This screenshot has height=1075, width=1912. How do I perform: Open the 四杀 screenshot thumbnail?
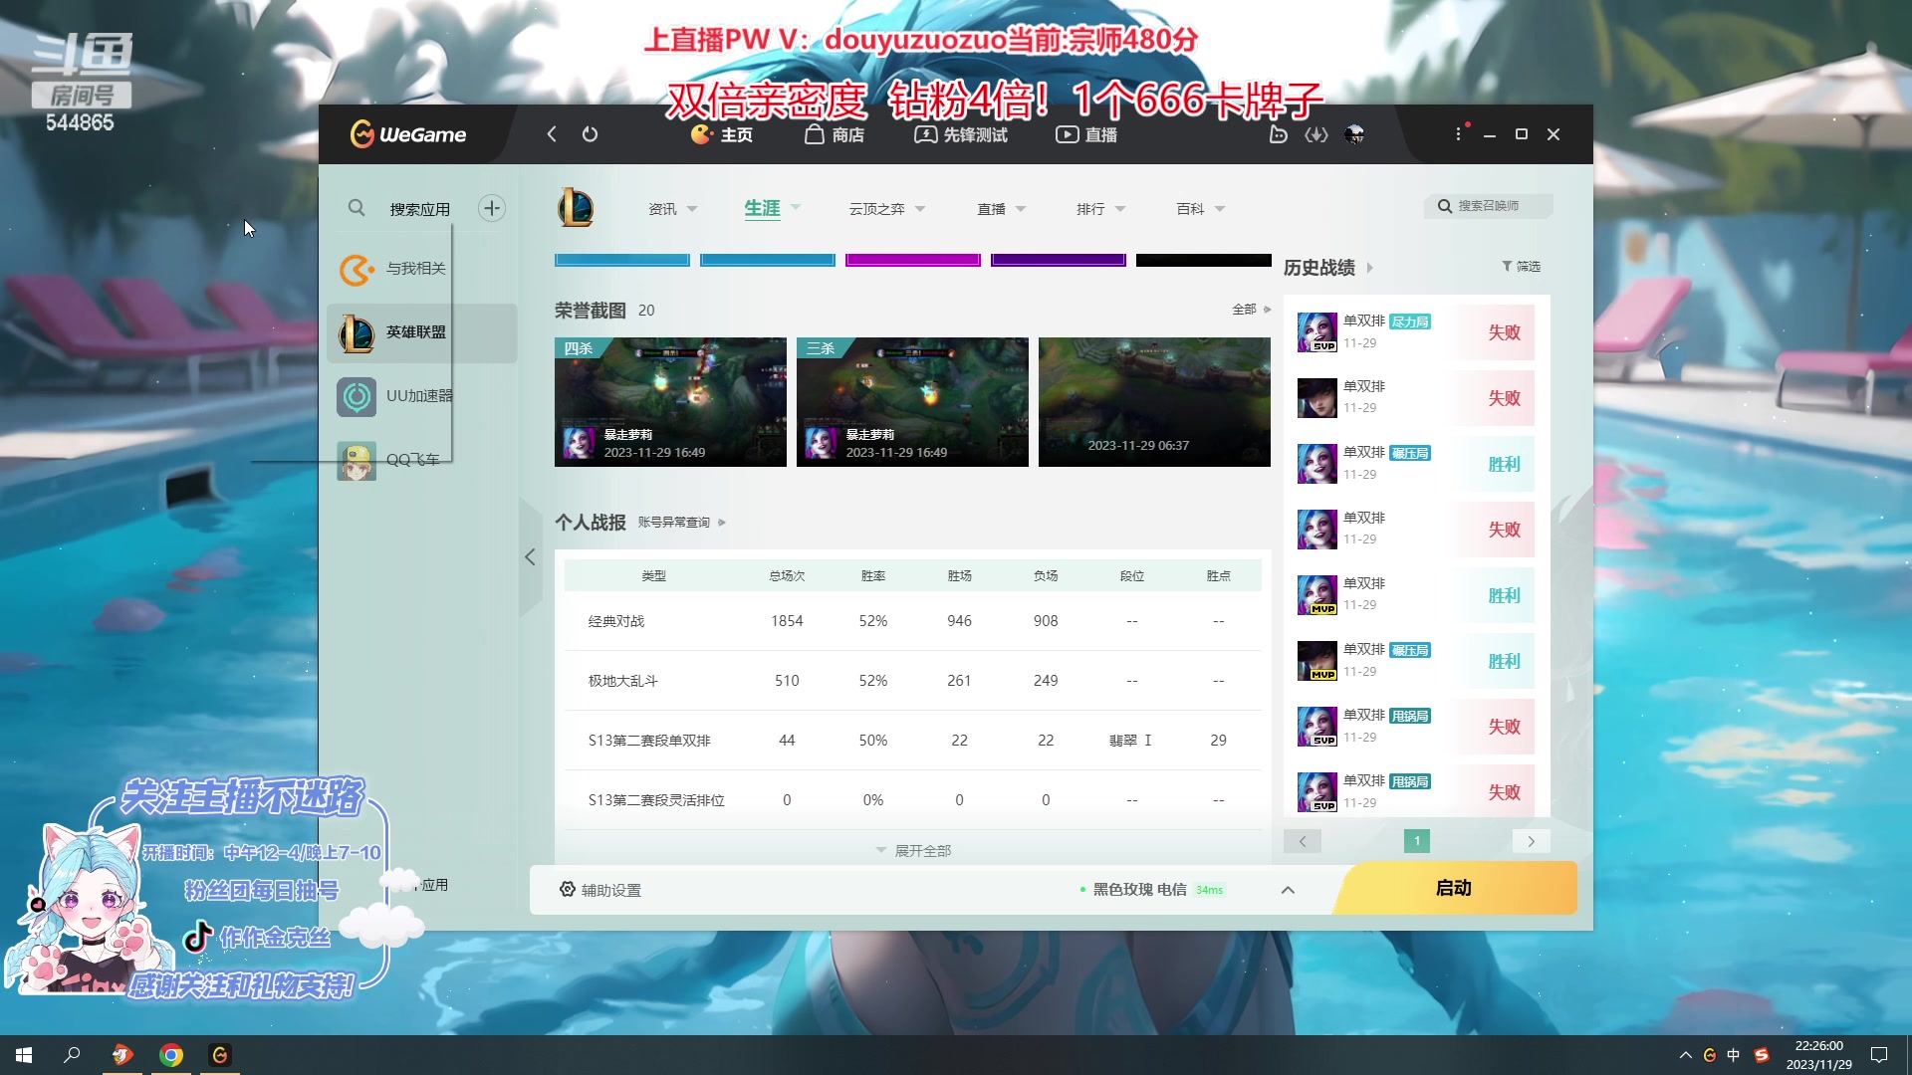[670, 402]
